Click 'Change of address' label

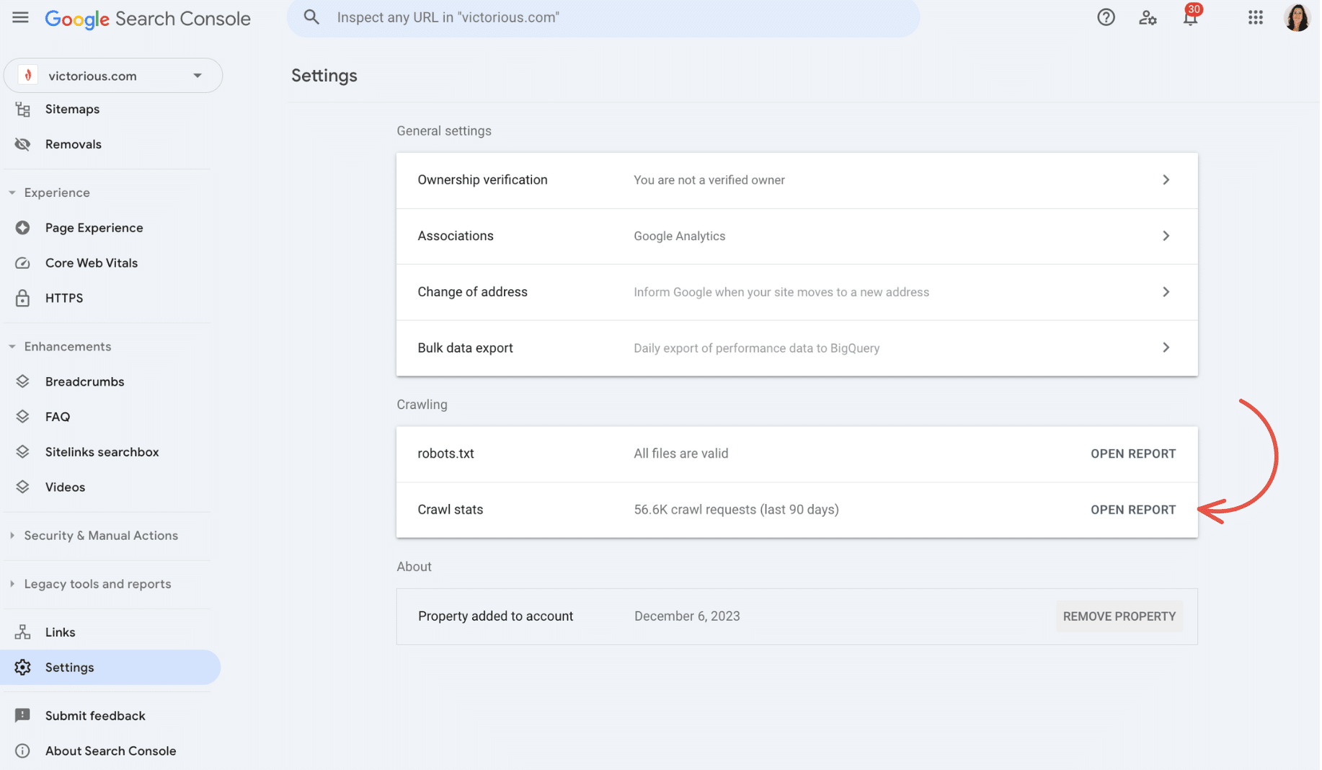pos(473,292)
